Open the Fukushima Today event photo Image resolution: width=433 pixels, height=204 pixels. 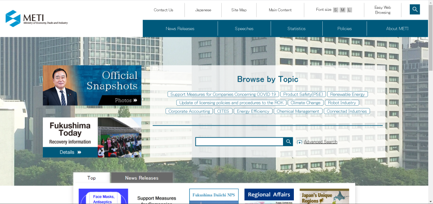pyautogui.click(x=119, y=137)
